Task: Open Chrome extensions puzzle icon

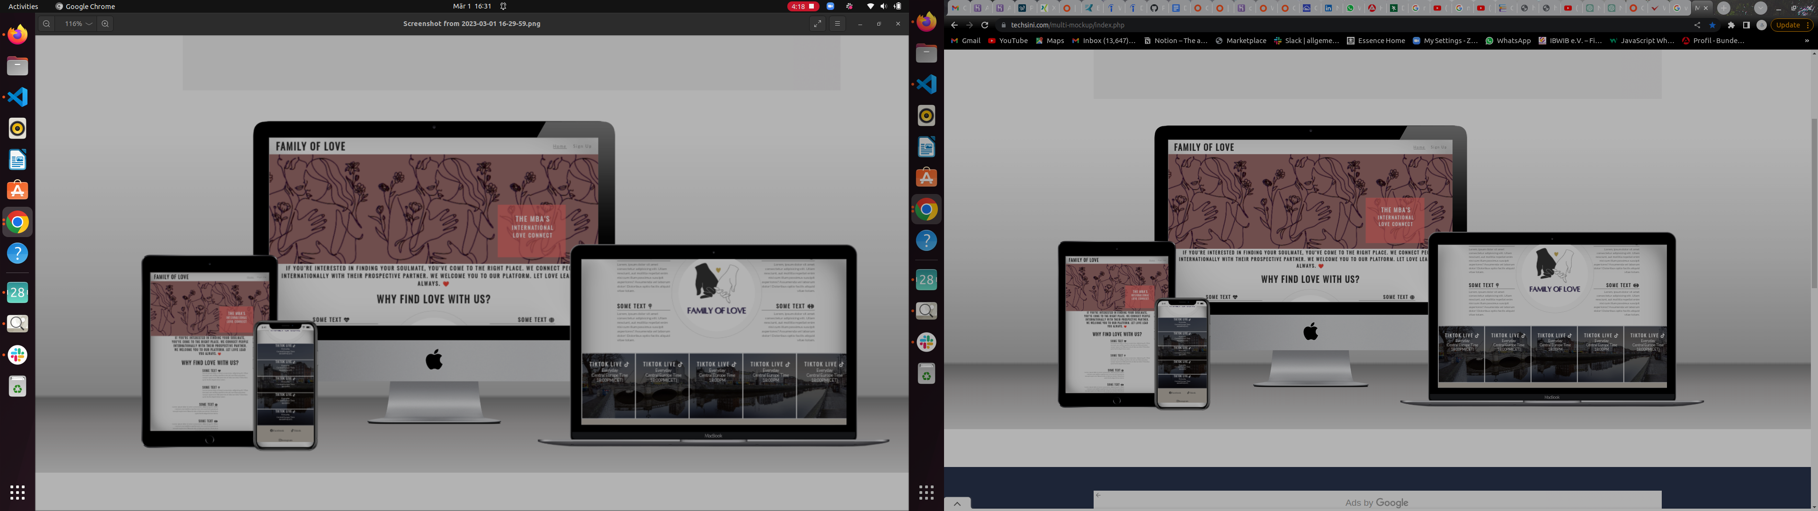Action: pos(1731,25)
